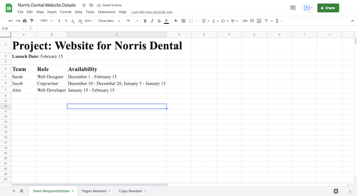Open the filter views dropdown arrow
Image resolution: width=357 pixels, height=196 pixels.
[x=272, y=21]
